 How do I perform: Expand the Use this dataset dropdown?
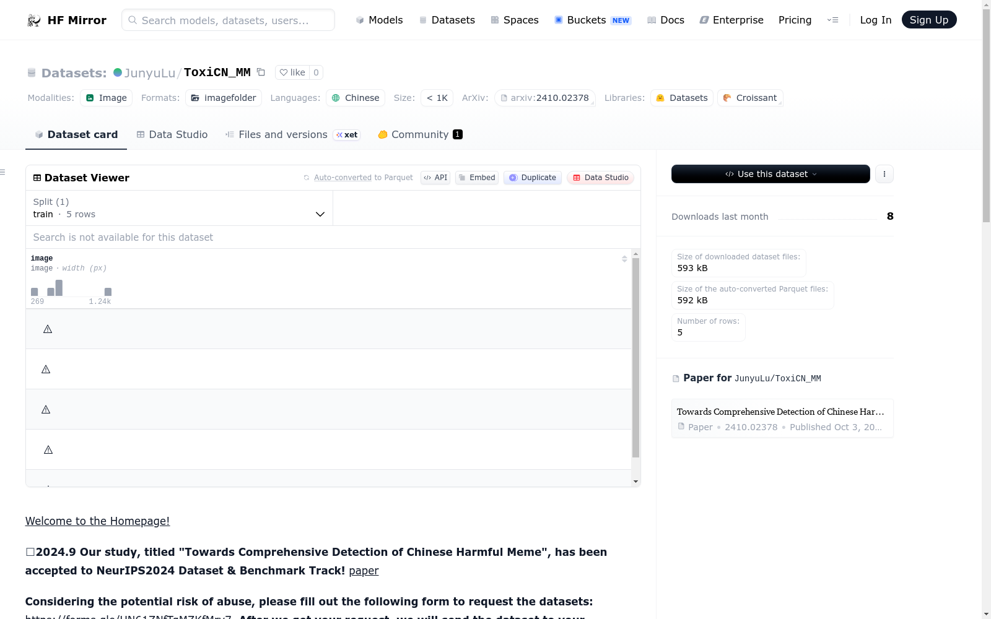click(x=771, y=174)
